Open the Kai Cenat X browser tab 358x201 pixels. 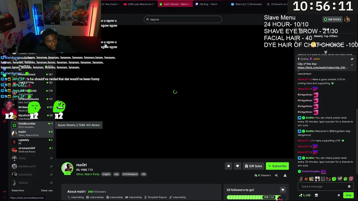[110, 4]
